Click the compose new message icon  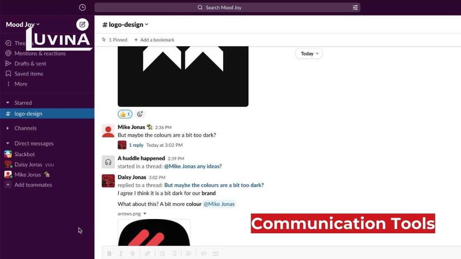pyautogui.click(x=82, y=25)
